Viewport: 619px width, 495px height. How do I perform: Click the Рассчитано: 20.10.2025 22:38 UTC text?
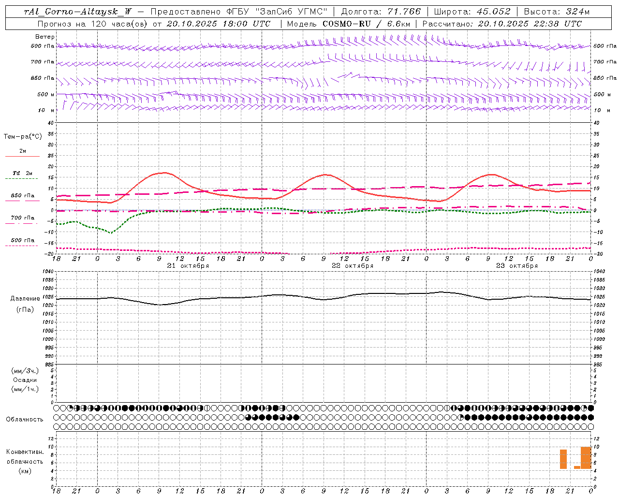click(x=502, y=24)
